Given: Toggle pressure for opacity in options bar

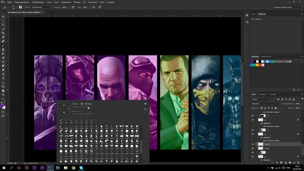Looking at the screenshot, I should [x=73, y=7].
